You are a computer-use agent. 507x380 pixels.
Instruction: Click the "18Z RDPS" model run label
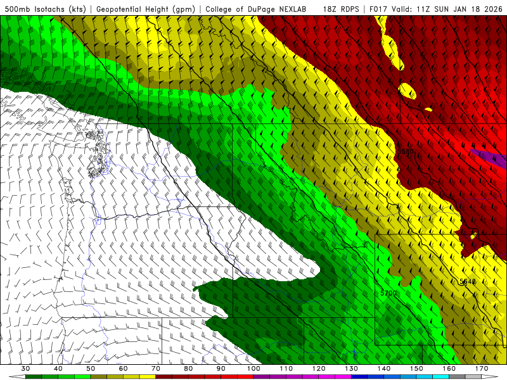coord(341,9)
